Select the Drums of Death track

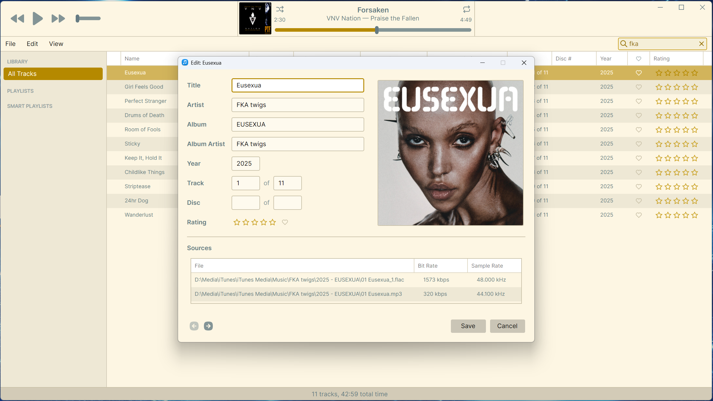tap(144, 115)
